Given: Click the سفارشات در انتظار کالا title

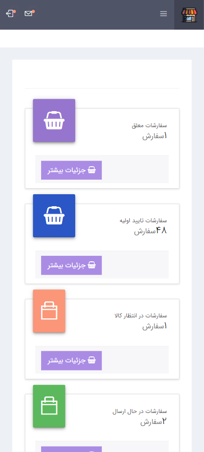Looking at the screenshot, I should 141,316.
